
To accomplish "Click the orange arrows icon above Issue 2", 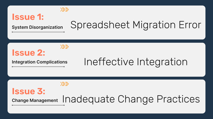I will 65,47.
